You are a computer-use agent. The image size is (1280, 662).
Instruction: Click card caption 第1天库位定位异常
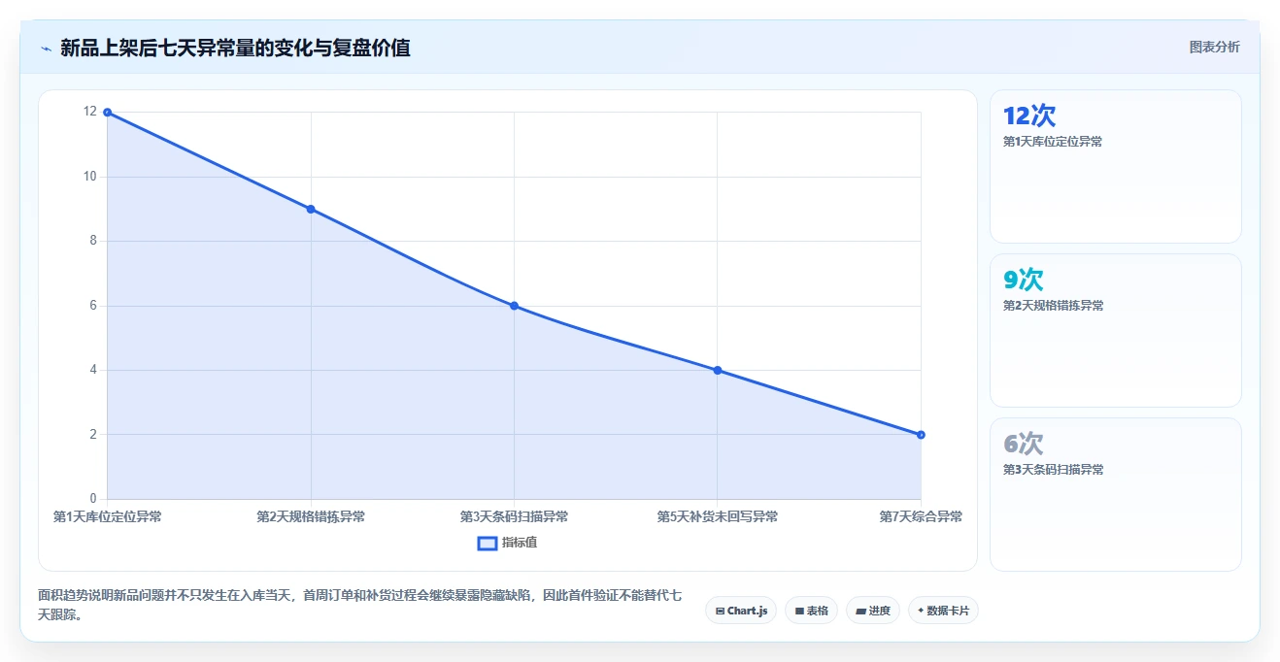coord(1053,142)
